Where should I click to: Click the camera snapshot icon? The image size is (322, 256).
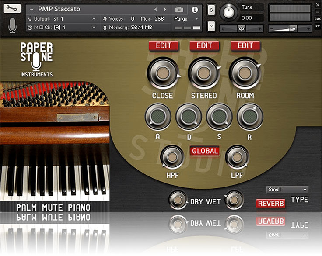pos(179,9)
